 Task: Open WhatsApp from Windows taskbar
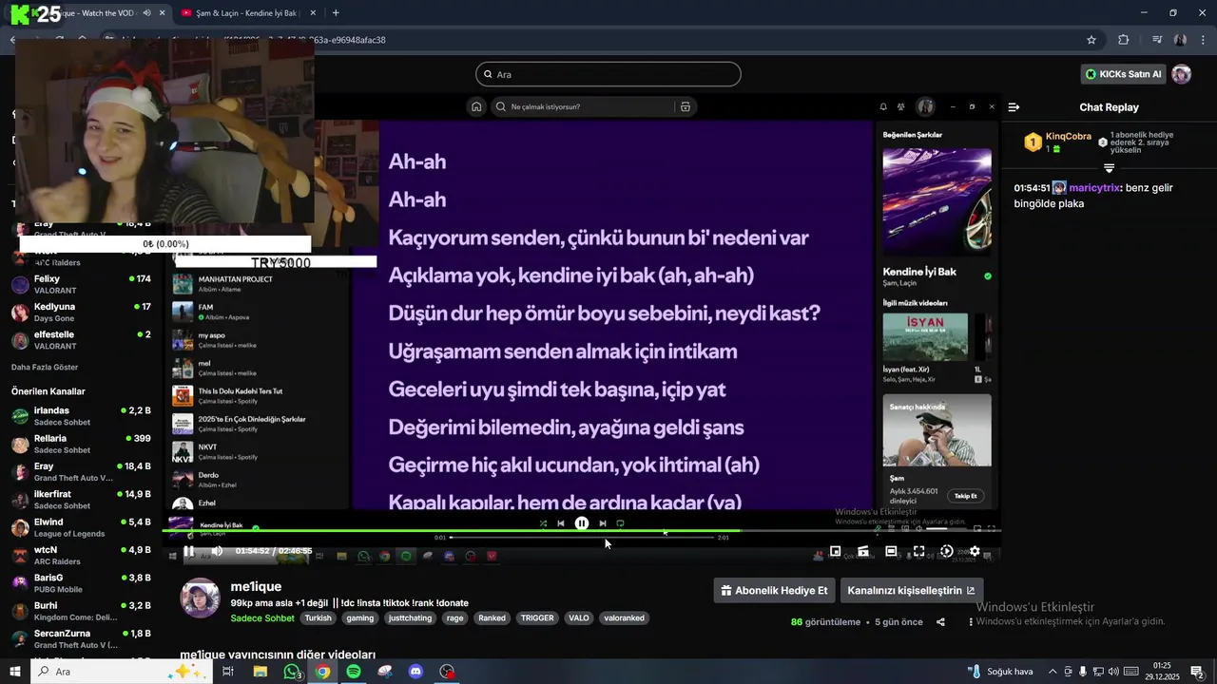(292, 672)
